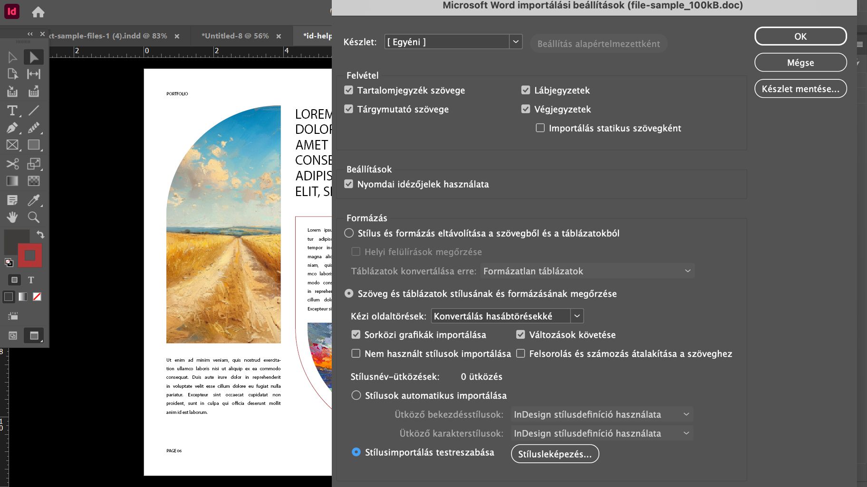Close the Untitled-8 tab
Screen dimensions: 867x487
[x=279, y=37]
